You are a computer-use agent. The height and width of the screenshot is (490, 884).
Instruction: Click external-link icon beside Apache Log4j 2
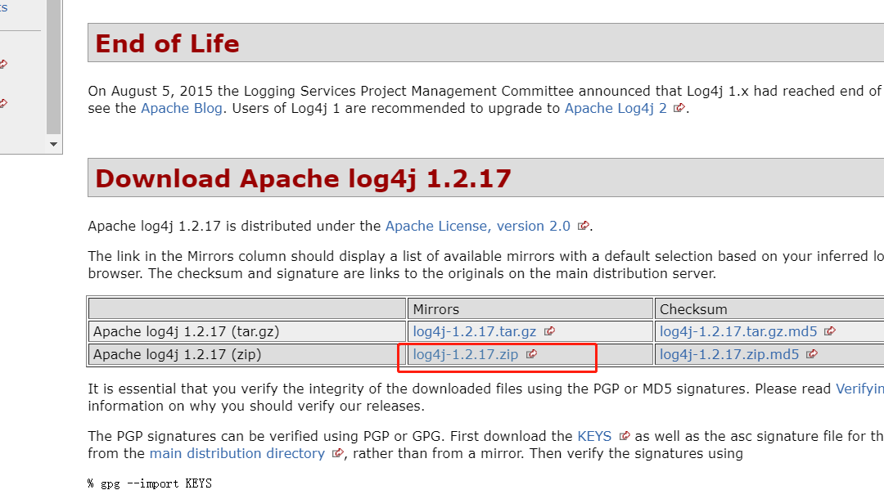coord(679,108)
